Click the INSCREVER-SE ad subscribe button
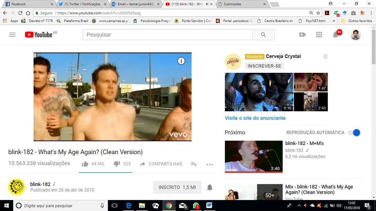Viewport: 376px width, 211px height. tap(264, 66)
